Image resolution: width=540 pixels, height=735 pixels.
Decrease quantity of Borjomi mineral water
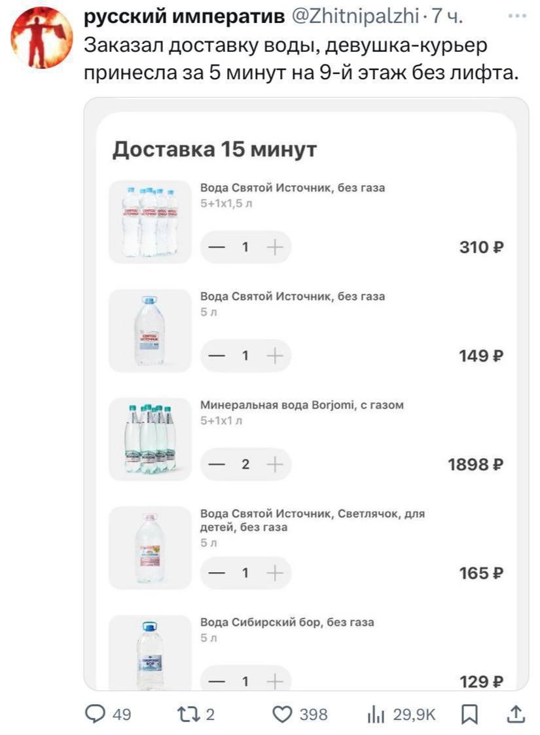coord(217,464)
